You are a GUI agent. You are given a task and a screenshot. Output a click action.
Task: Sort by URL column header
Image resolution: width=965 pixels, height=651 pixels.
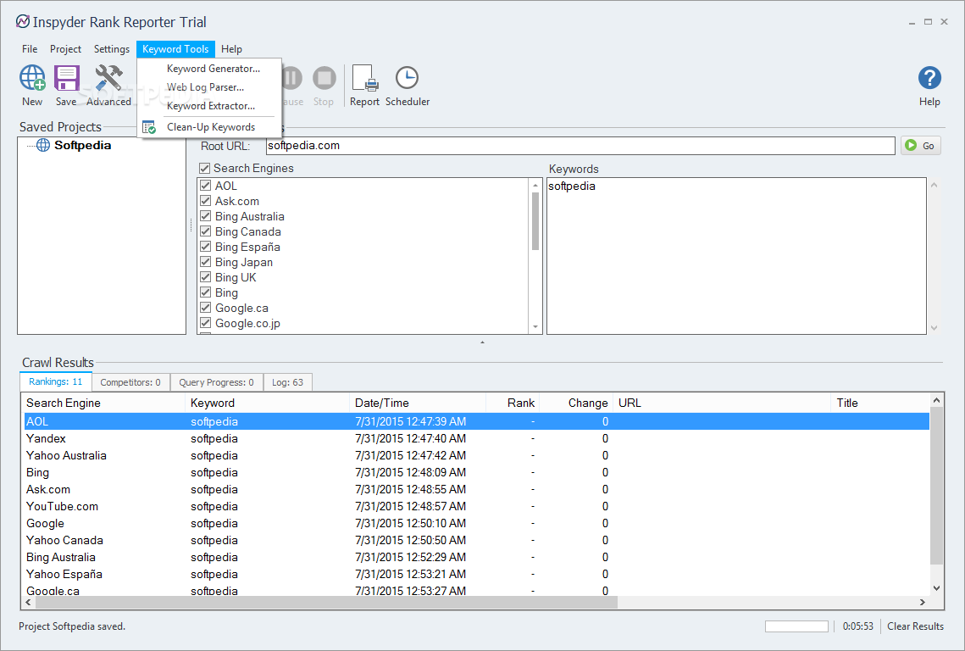(721, 403)
